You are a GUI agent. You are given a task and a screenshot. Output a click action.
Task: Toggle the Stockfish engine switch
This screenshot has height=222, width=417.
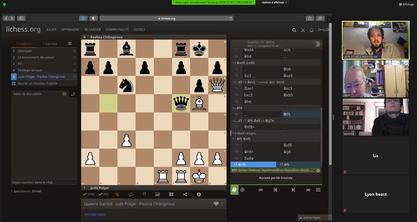316,44
